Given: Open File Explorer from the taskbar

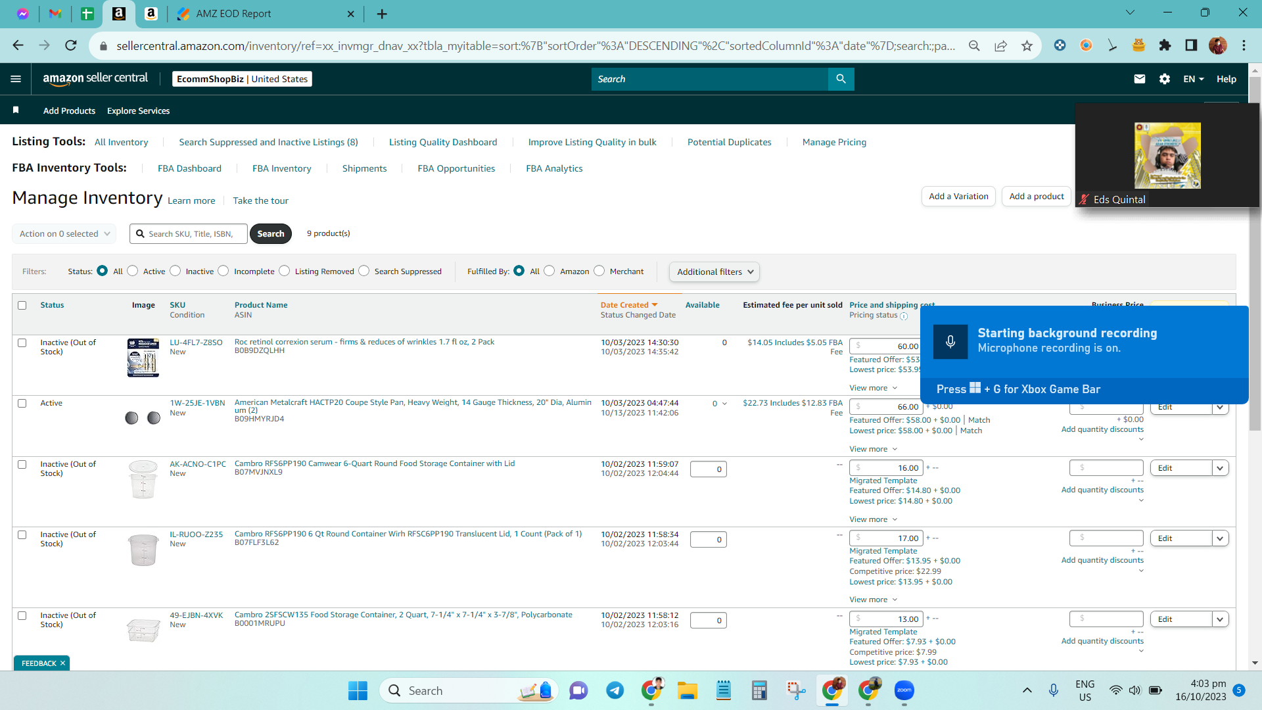Looking at the screenshot, I should click(688, 690).
